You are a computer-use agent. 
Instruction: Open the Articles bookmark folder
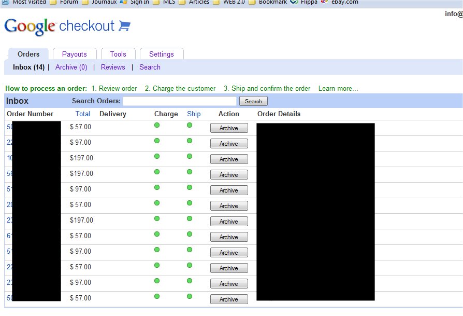click(194, 2)
